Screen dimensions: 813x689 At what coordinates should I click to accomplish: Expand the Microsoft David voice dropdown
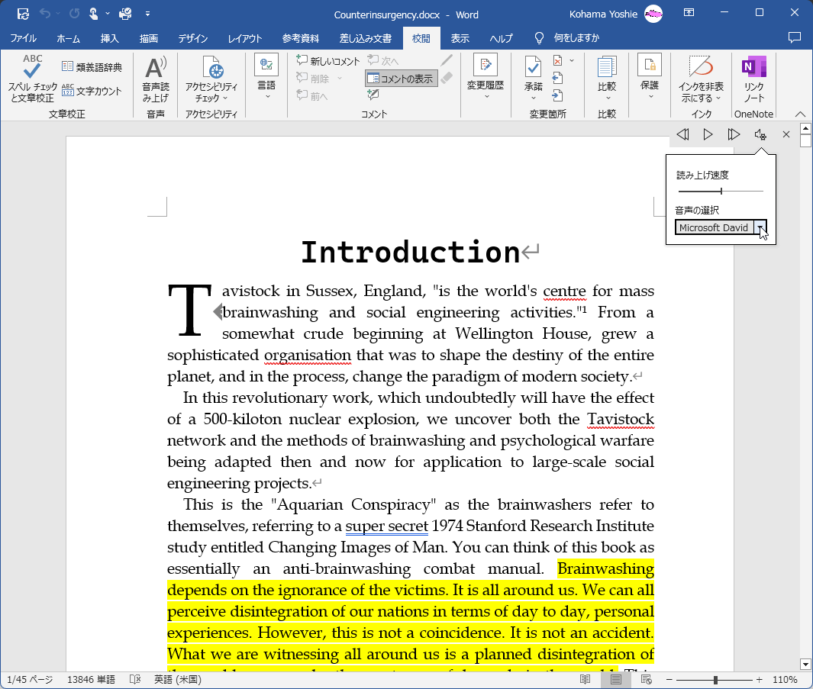(759, 228)
